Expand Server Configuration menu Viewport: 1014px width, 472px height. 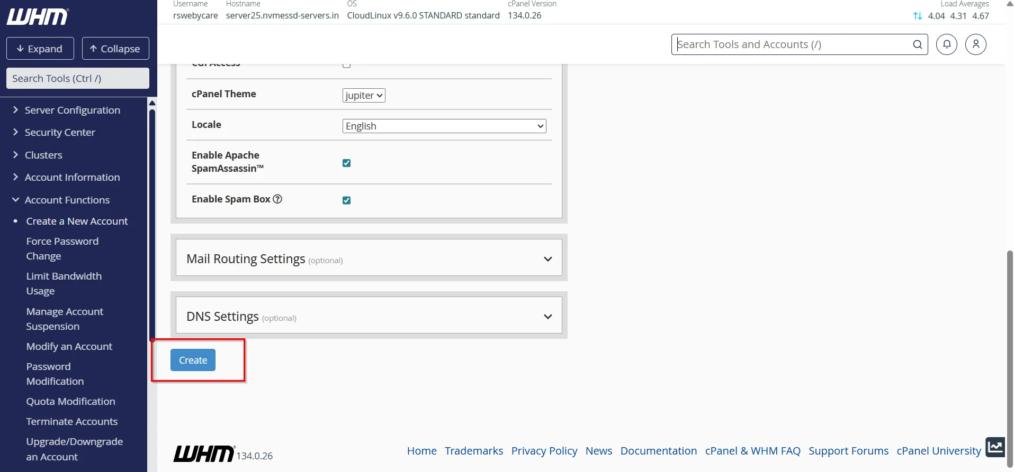click(73, 110)
